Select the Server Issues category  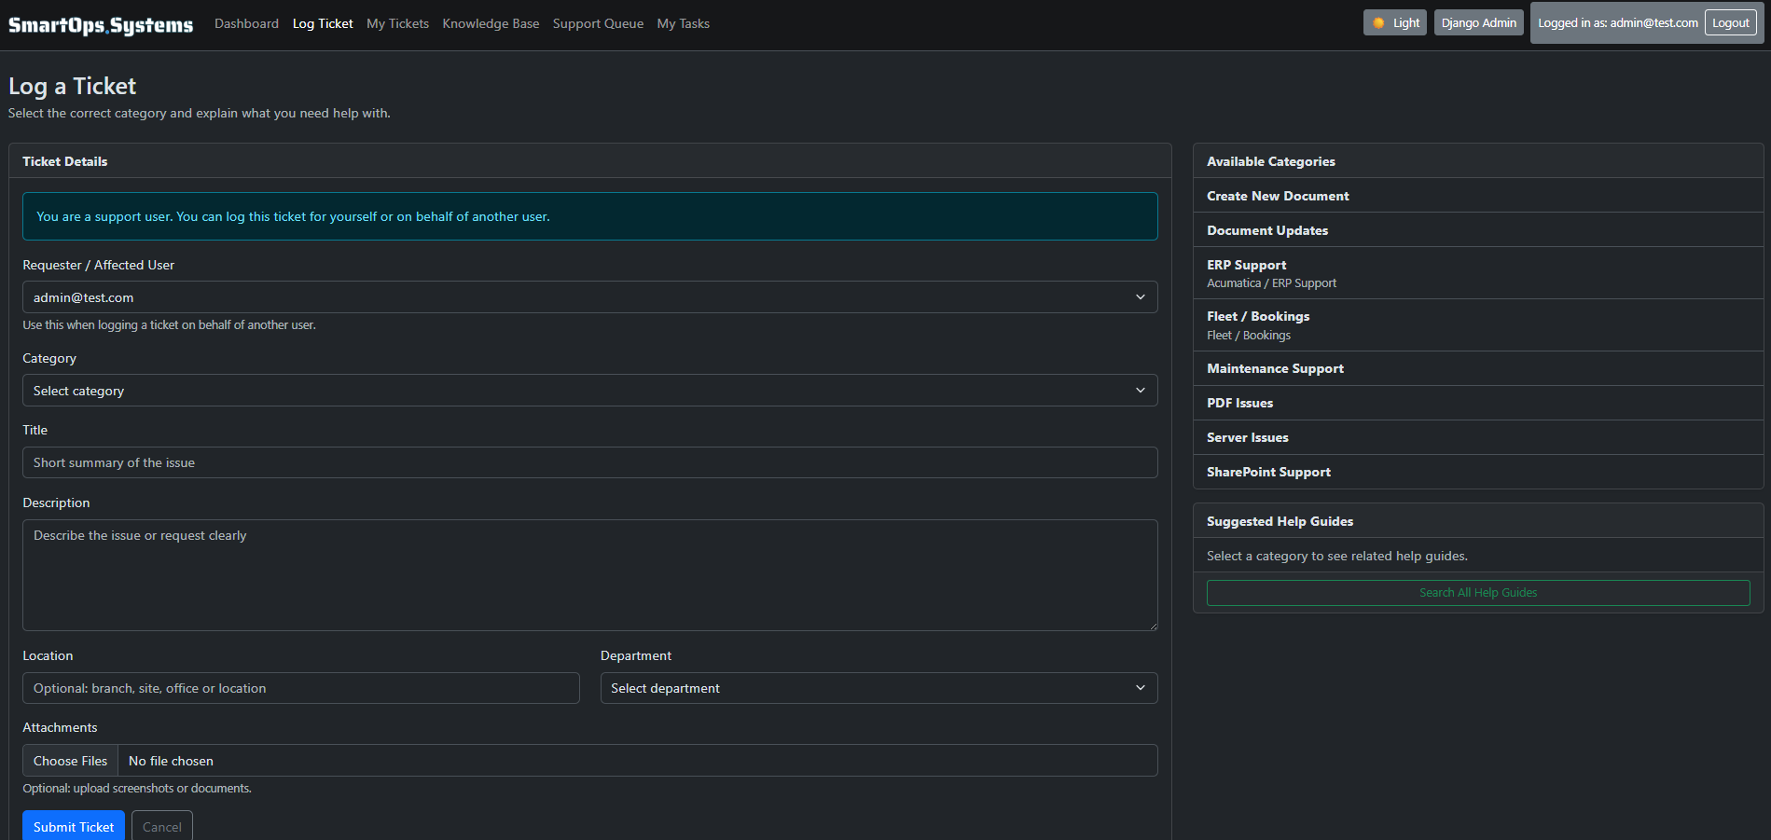pyautogui.click(x=1478, y=437)
